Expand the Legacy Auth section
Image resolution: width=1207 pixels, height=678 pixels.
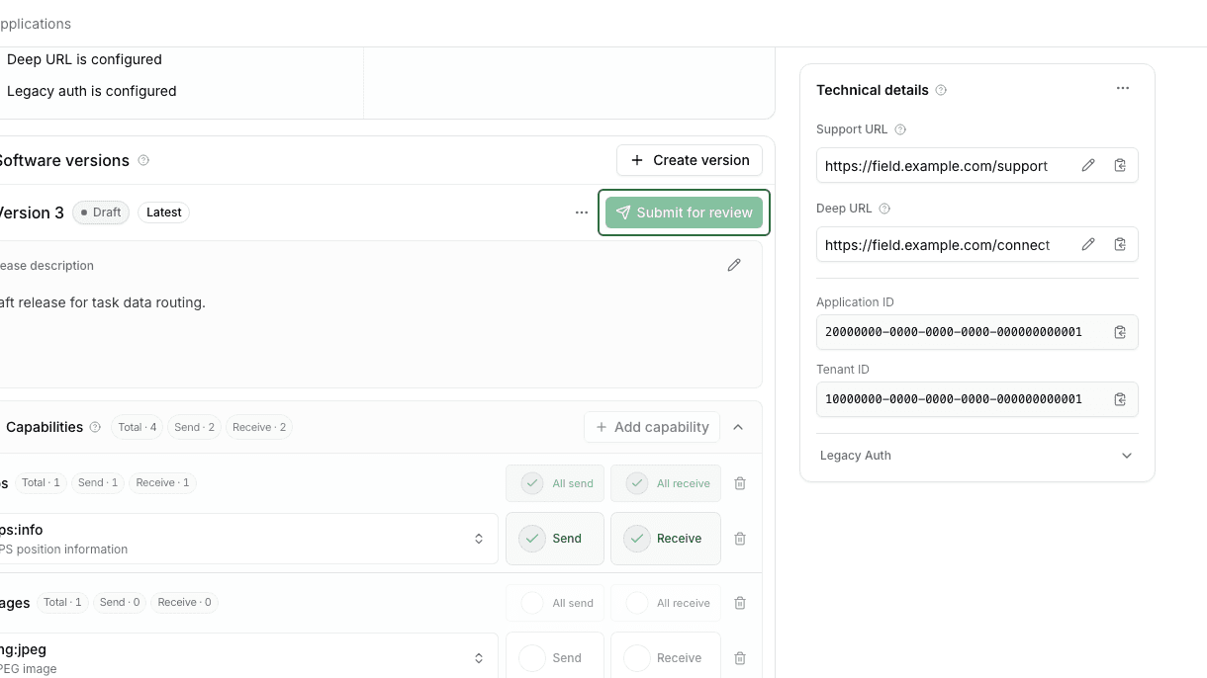pos(977,456)
